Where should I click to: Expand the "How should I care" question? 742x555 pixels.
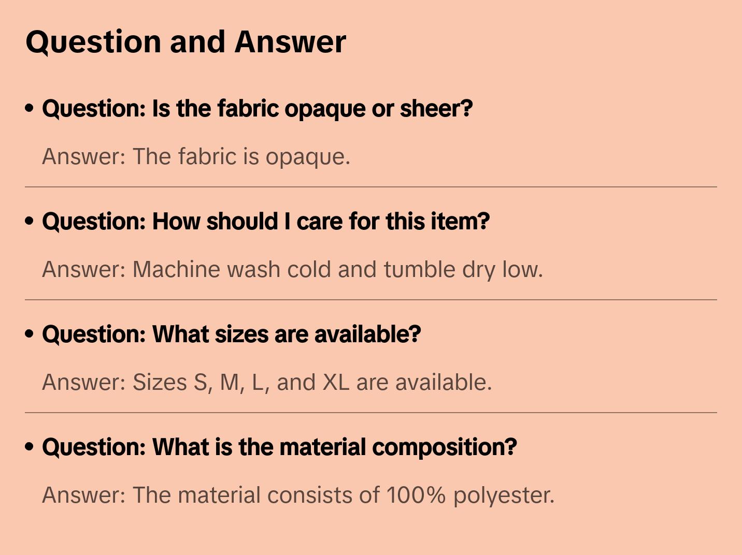click(265, 222)
